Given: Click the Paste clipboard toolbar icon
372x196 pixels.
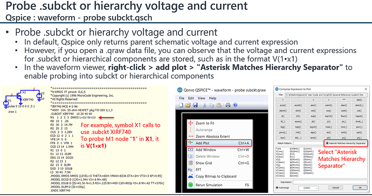Looking at the screenshot, I should coord(219,105).
